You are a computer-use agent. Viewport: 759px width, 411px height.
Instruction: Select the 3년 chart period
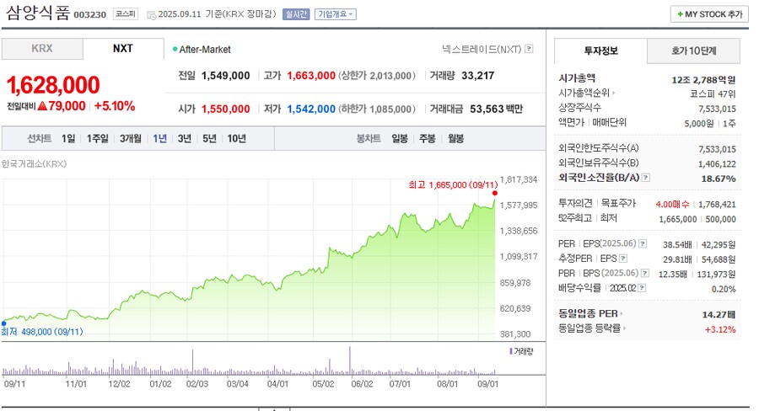pos(185,139)
